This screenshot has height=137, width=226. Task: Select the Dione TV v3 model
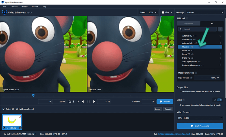(x=200, y=58)
